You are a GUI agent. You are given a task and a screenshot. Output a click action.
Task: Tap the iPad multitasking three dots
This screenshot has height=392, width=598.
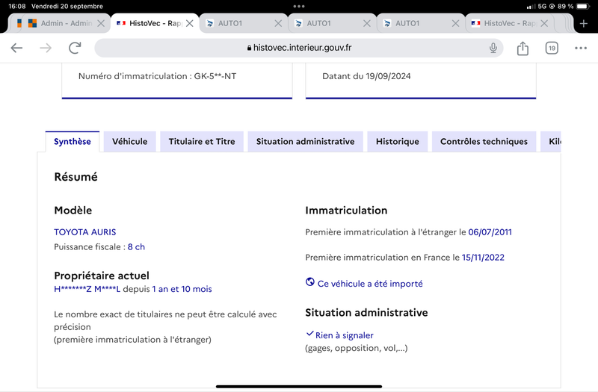click(x=299, y=6)
